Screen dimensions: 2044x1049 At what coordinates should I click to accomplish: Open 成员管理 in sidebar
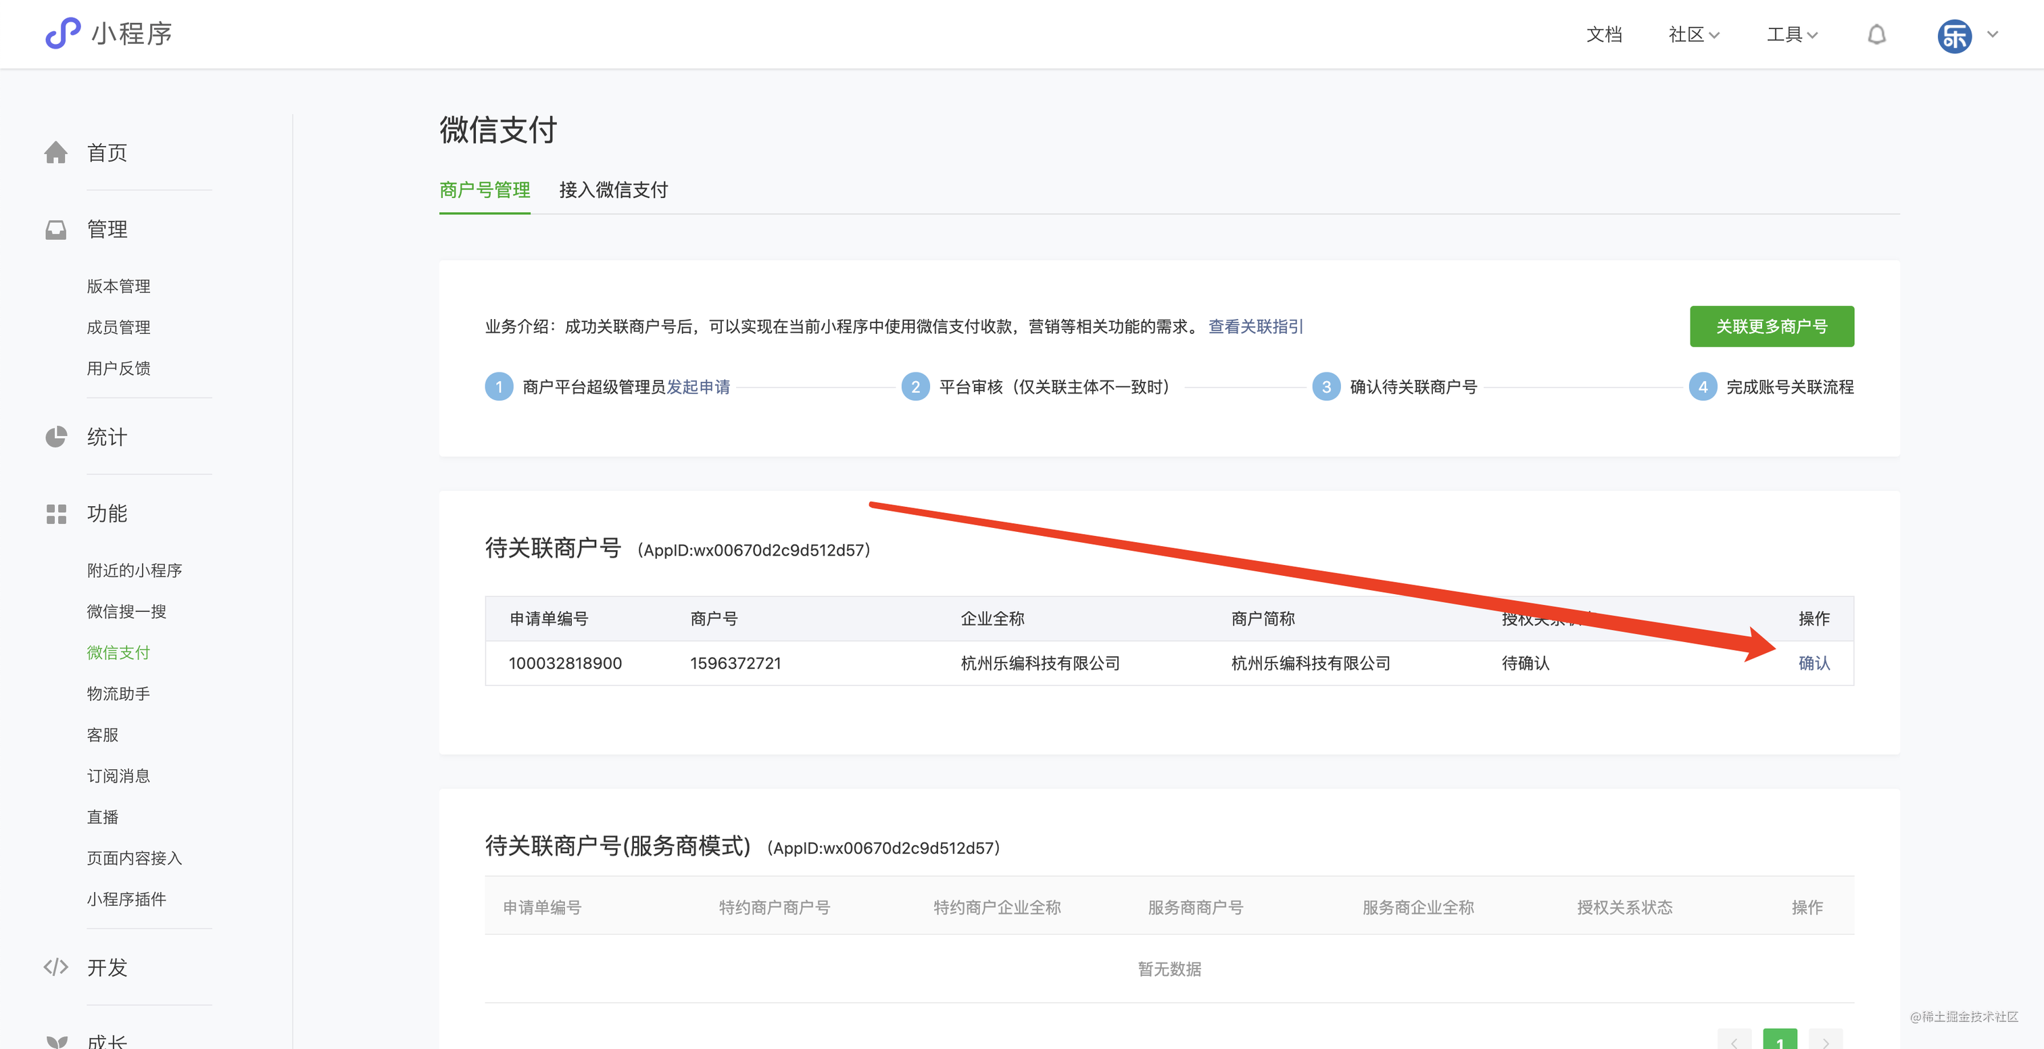pos(118,327)
